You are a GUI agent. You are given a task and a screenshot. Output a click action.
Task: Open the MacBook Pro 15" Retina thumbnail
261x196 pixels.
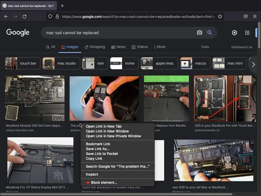40,160
